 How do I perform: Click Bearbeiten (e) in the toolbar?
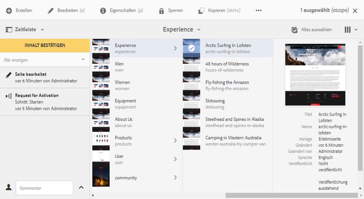pyautogui.click(x=71, y=11)
